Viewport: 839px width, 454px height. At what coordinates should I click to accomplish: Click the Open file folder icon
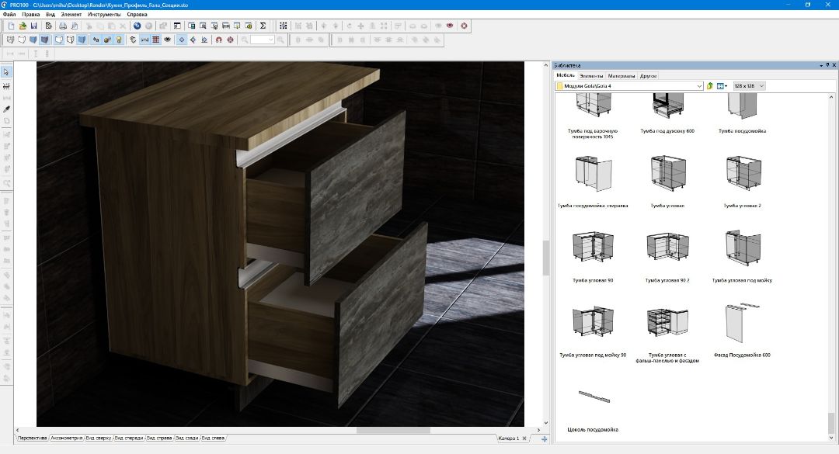23,26
